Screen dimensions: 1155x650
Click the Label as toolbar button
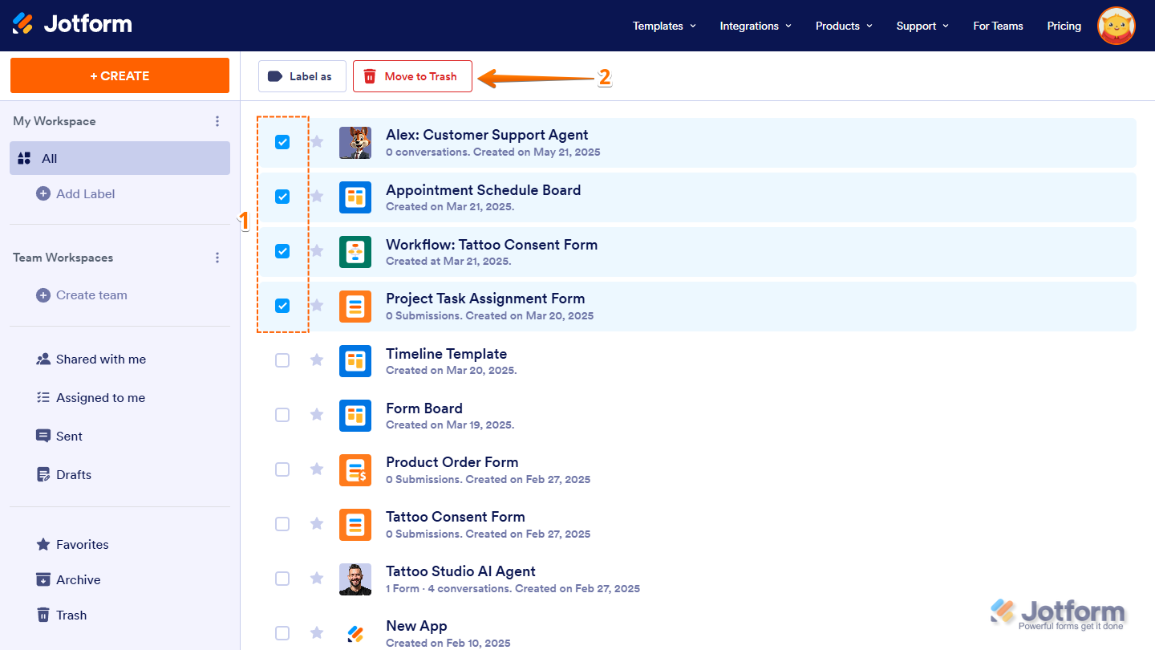302,75
